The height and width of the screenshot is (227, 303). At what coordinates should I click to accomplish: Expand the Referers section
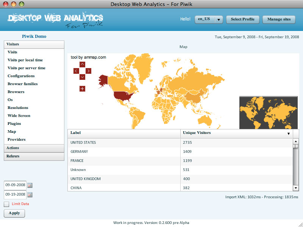34,156
